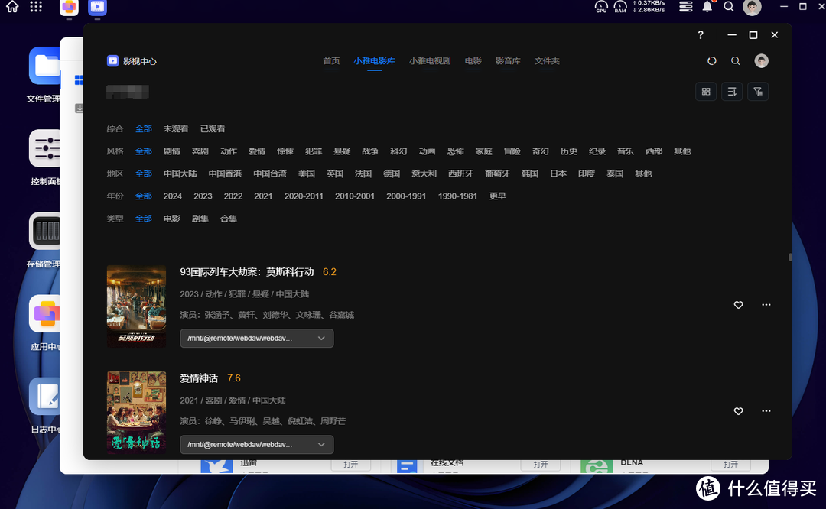The width and height of the screenshot is (826, 509).
Task: Click the 打开 button next to DLNA
Action: [730, 464]
